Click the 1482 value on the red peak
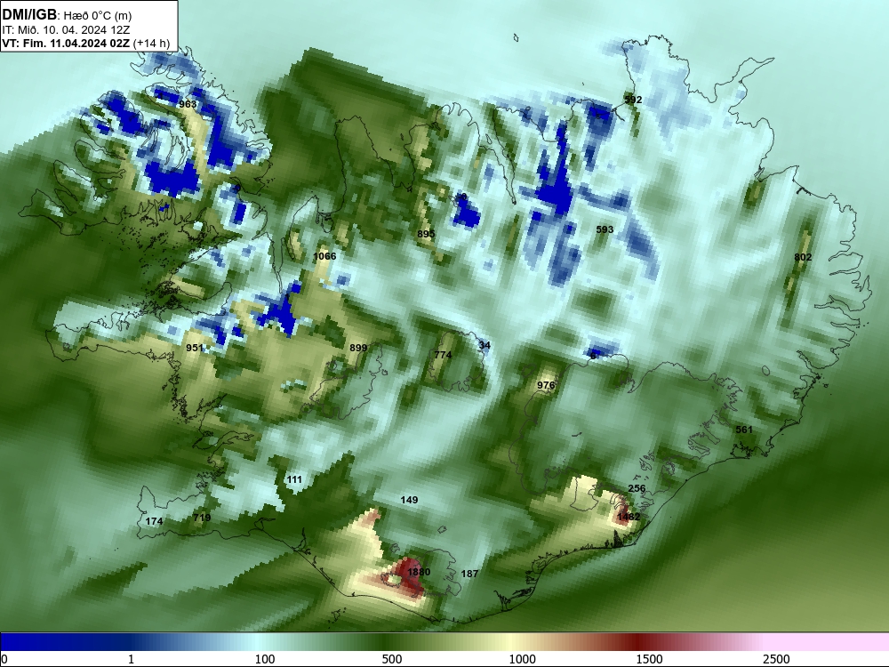Viewport: 889px width, 667px height. click(629, 517)
